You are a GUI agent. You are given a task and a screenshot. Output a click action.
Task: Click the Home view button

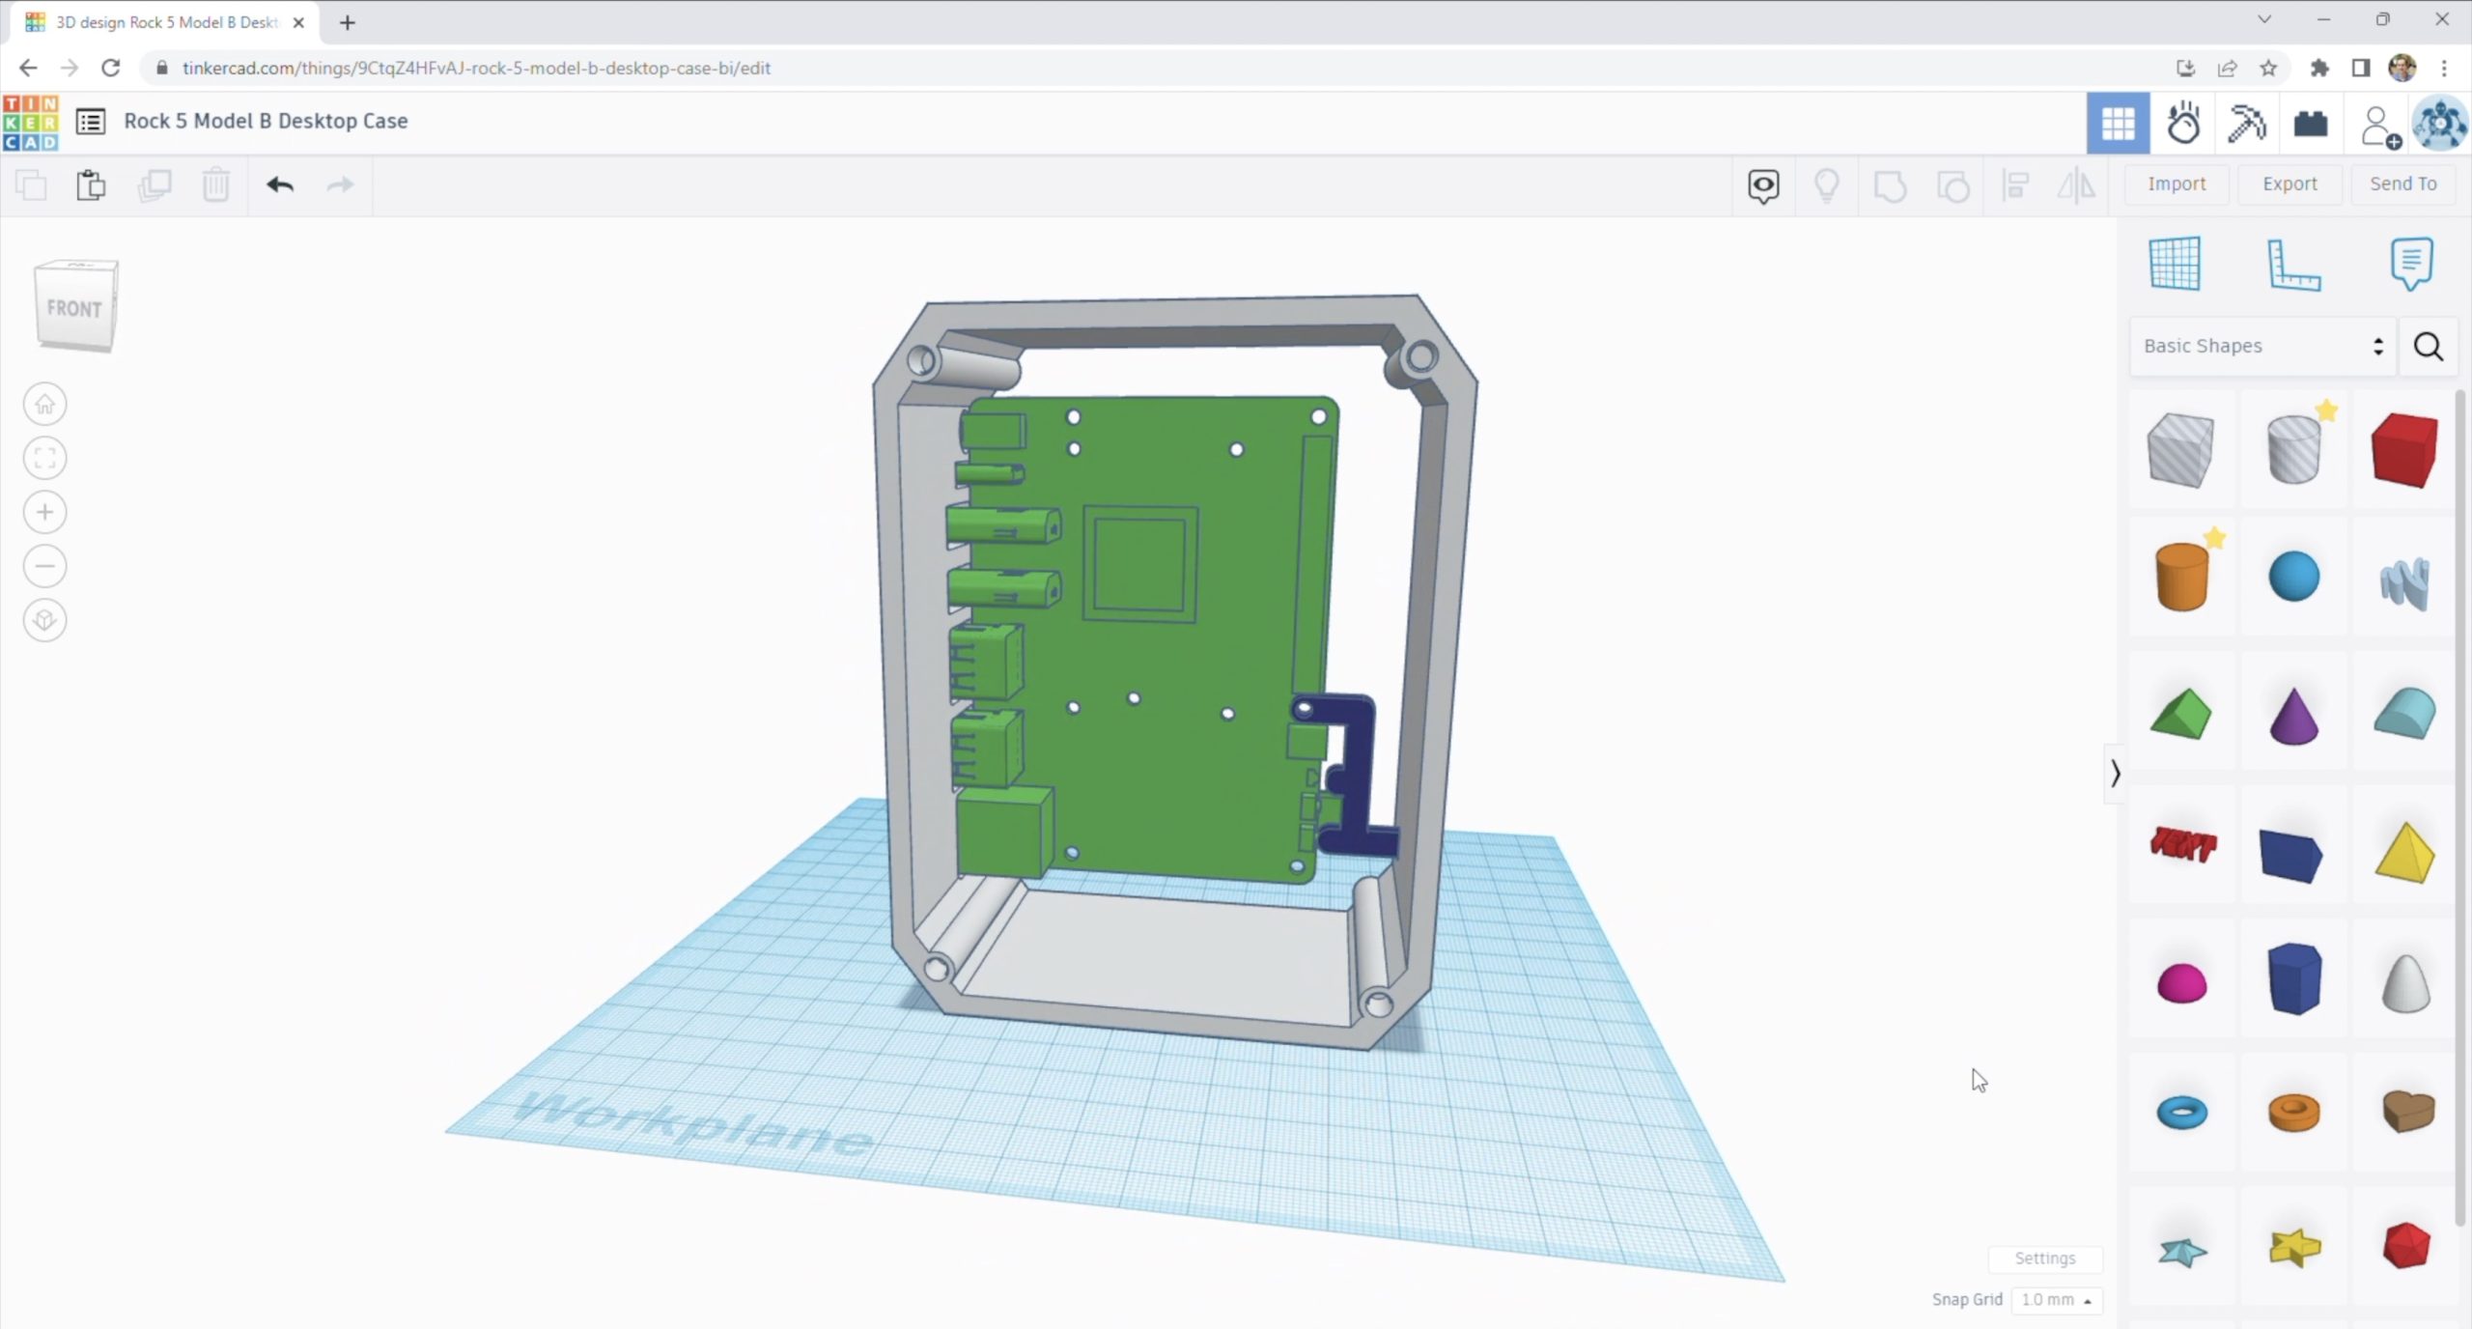click(44, 404)
